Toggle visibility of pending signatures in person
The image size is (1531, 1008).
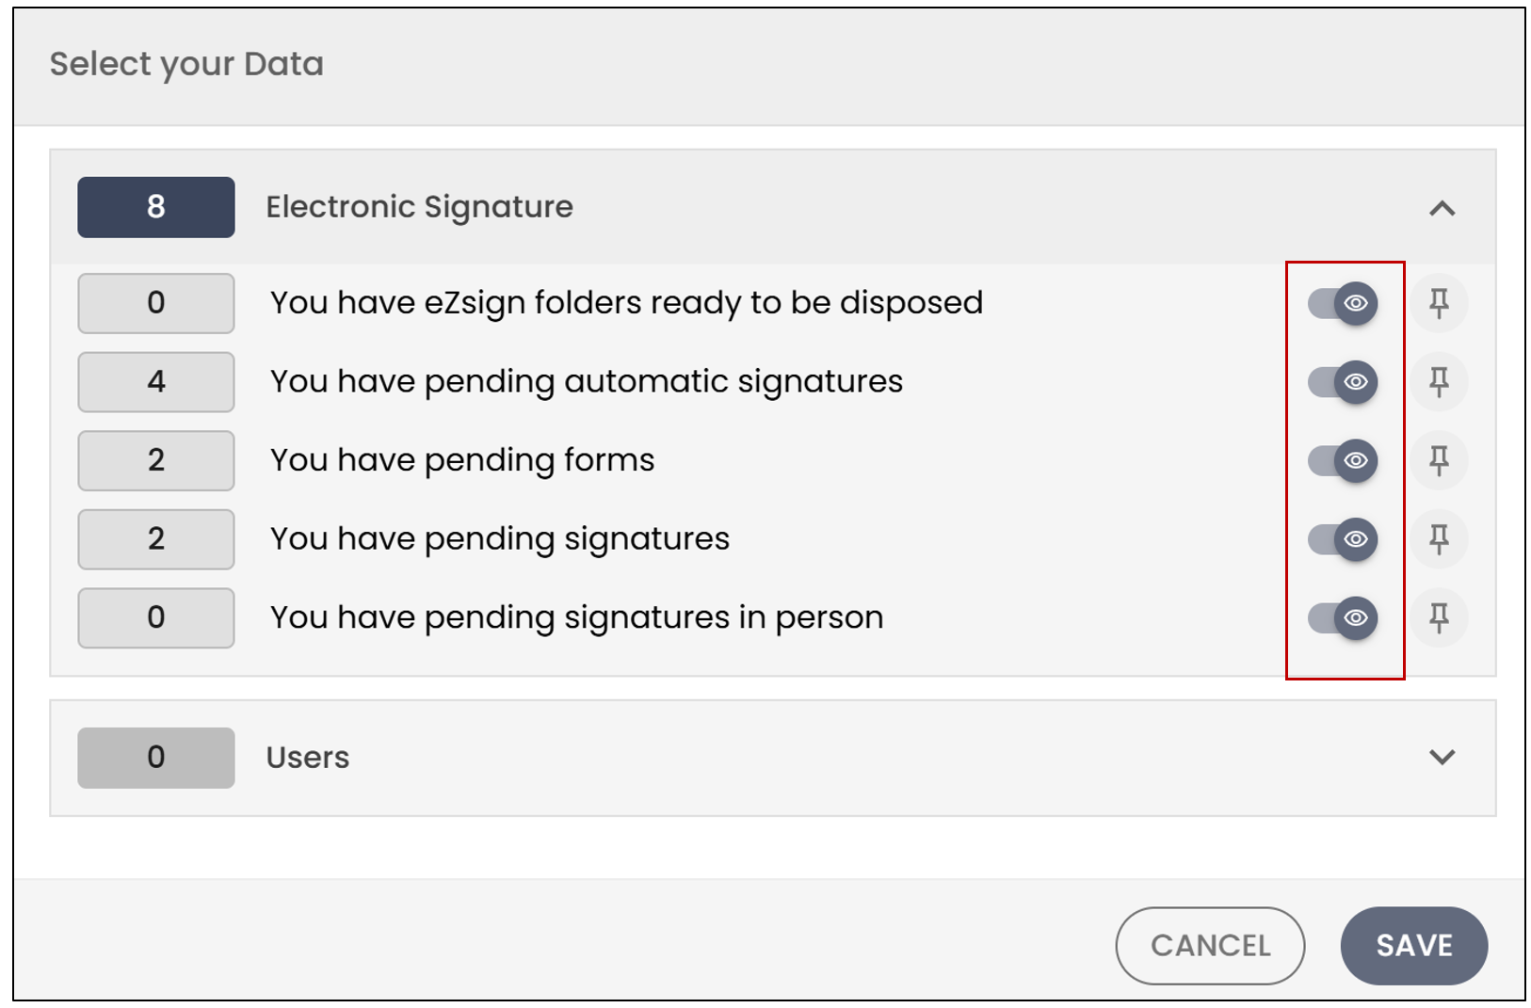[1343, 617]
